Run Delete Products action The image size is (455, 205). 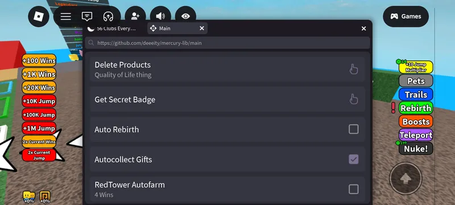point(227,69)
